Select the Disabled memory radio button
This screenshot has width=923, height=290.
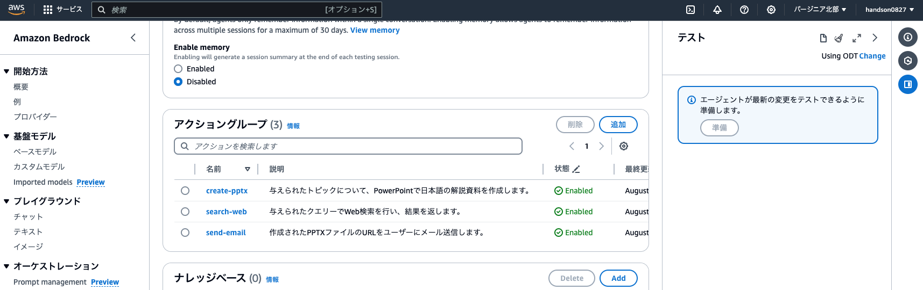point(178,82)
